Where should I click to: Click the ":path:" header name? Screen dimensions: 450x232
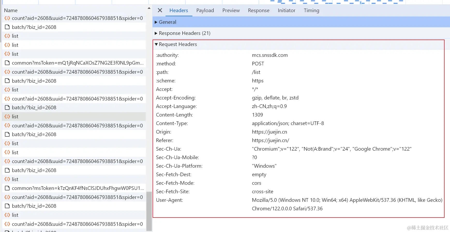point(162,72)
